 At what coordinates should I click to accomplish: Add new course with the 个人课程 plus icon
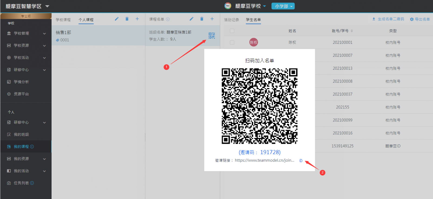[x=137, y=19]
